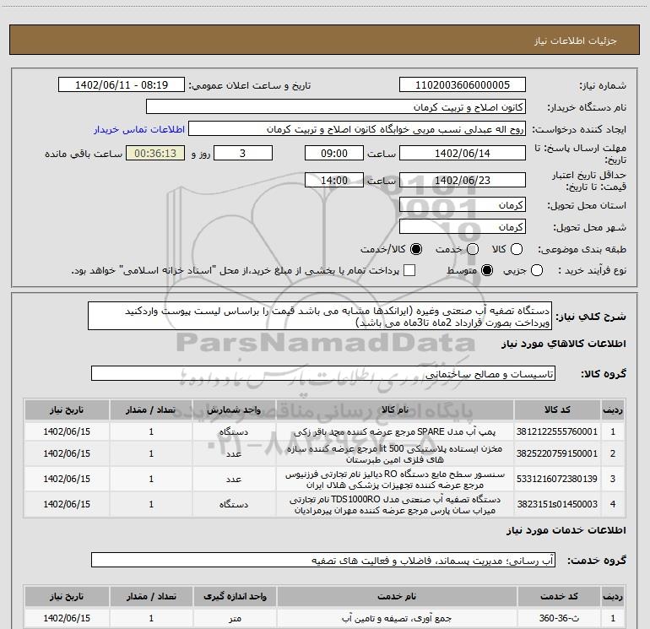Click the دستگاه تصفیه آب TDS1000RO item name
Image resolution: width=650 pixels, height=629 pixels.
coord(395,505)
